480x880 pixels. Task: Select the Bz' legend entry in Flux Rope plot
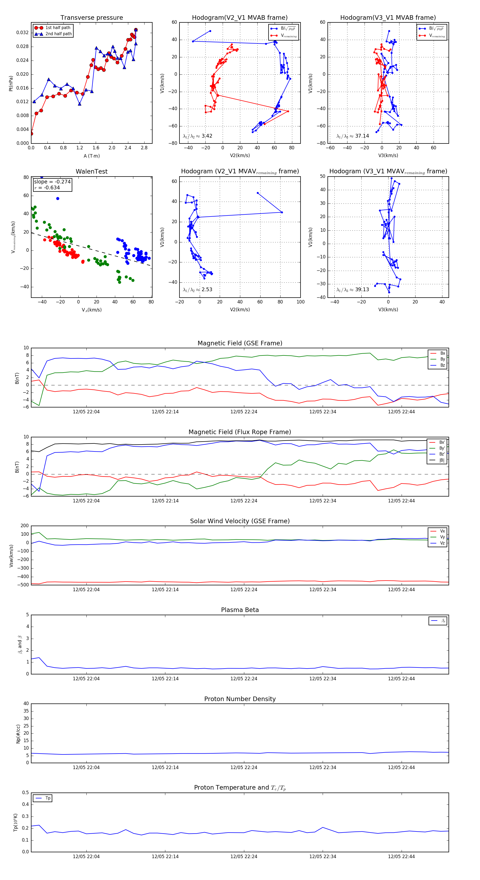click(x=437, y=454)
